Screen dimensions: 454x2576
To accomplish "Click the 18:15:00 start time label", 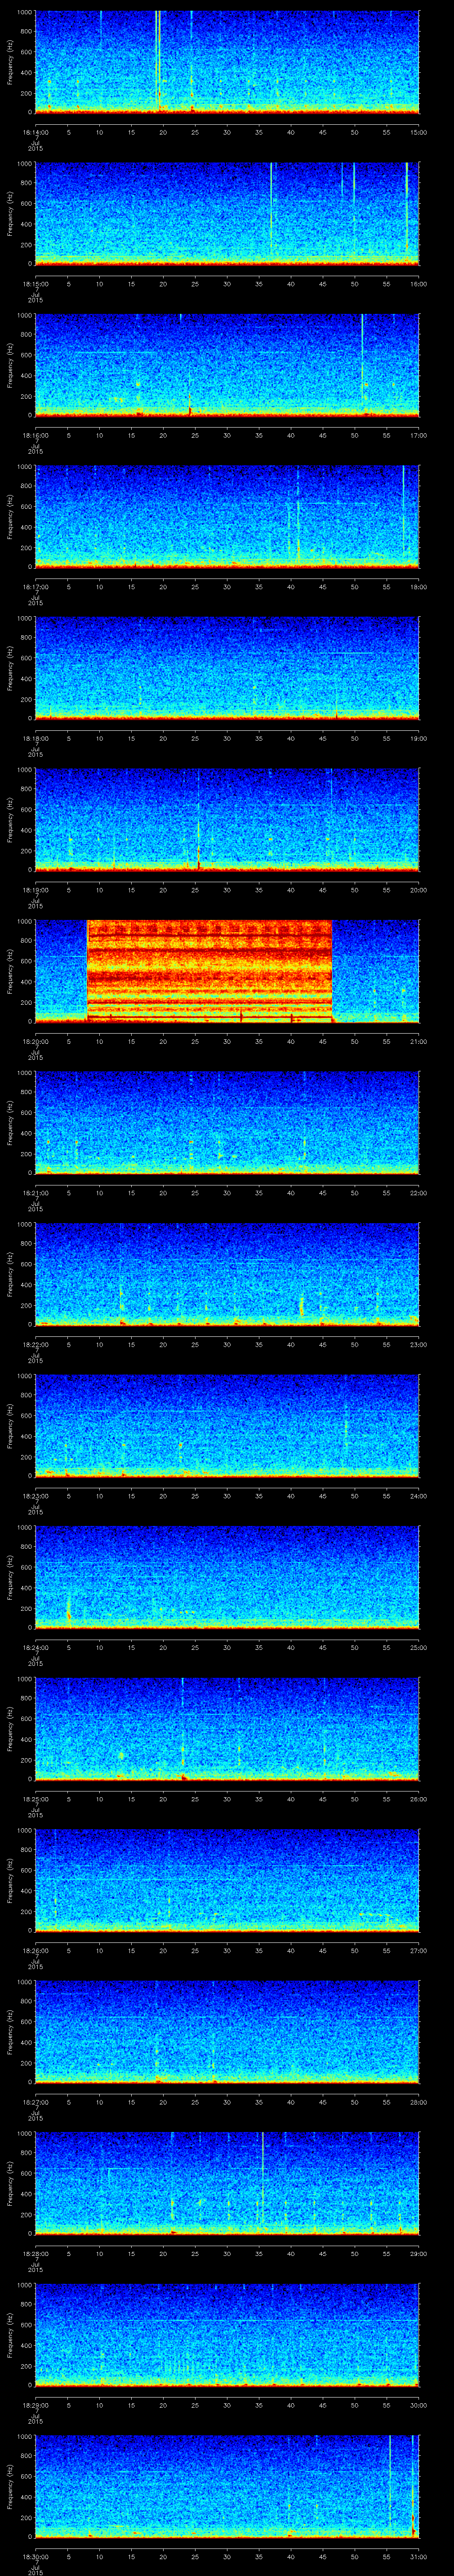I will tap(35, 284).
